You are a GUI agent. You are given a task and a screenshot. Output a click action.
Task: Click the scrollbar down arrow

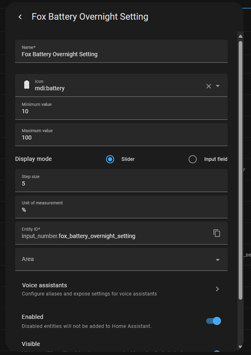point(240,347)
